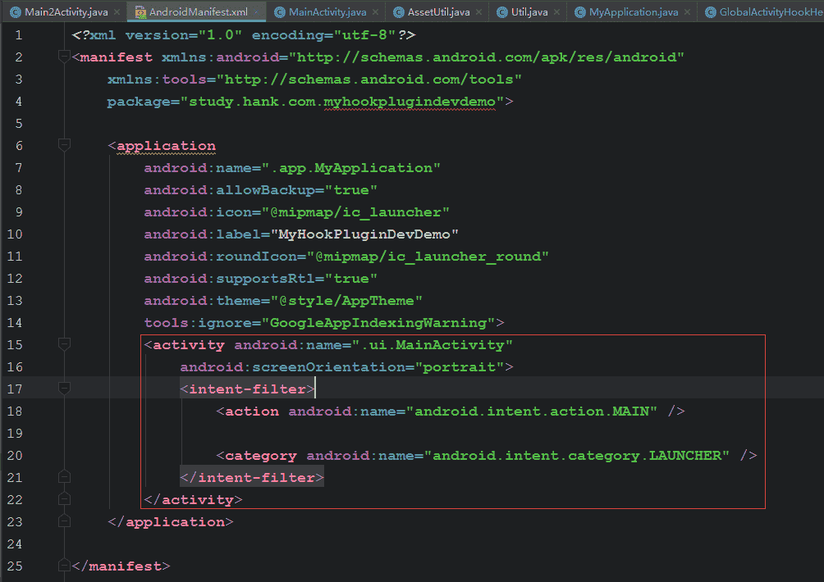The width and height of the screenshot is (824, 582).
Task: Close the Main2Activity.java tab
Action: click(117, 11)
